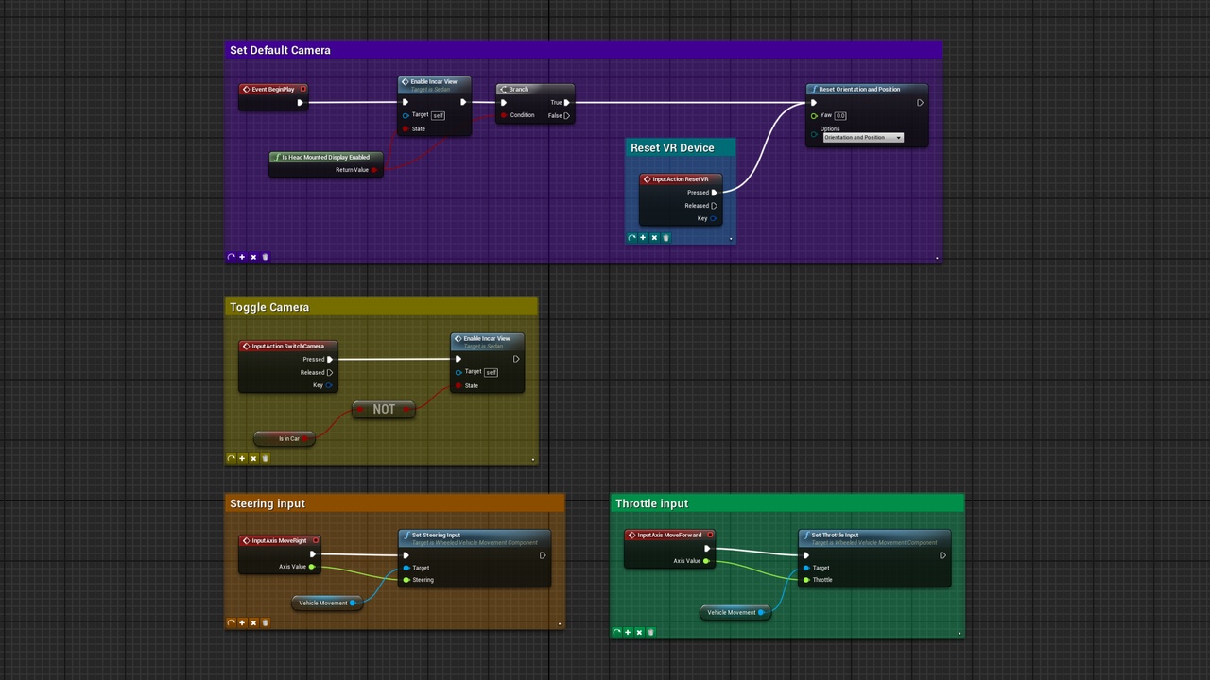This screenshot has height=680, width=1210.
Task: Click the X icon in Steering input comment
Action: [x=253, y=622]
